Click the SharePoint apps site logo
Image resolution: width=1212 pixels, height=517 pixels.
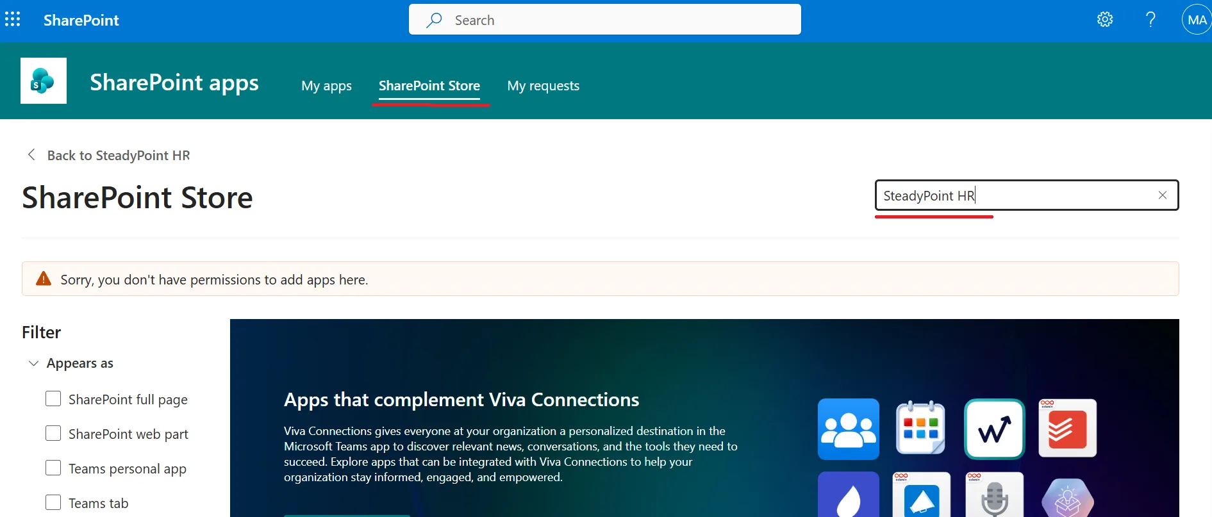coord(44,81)
